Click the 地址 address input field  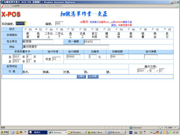coord(66,47)
